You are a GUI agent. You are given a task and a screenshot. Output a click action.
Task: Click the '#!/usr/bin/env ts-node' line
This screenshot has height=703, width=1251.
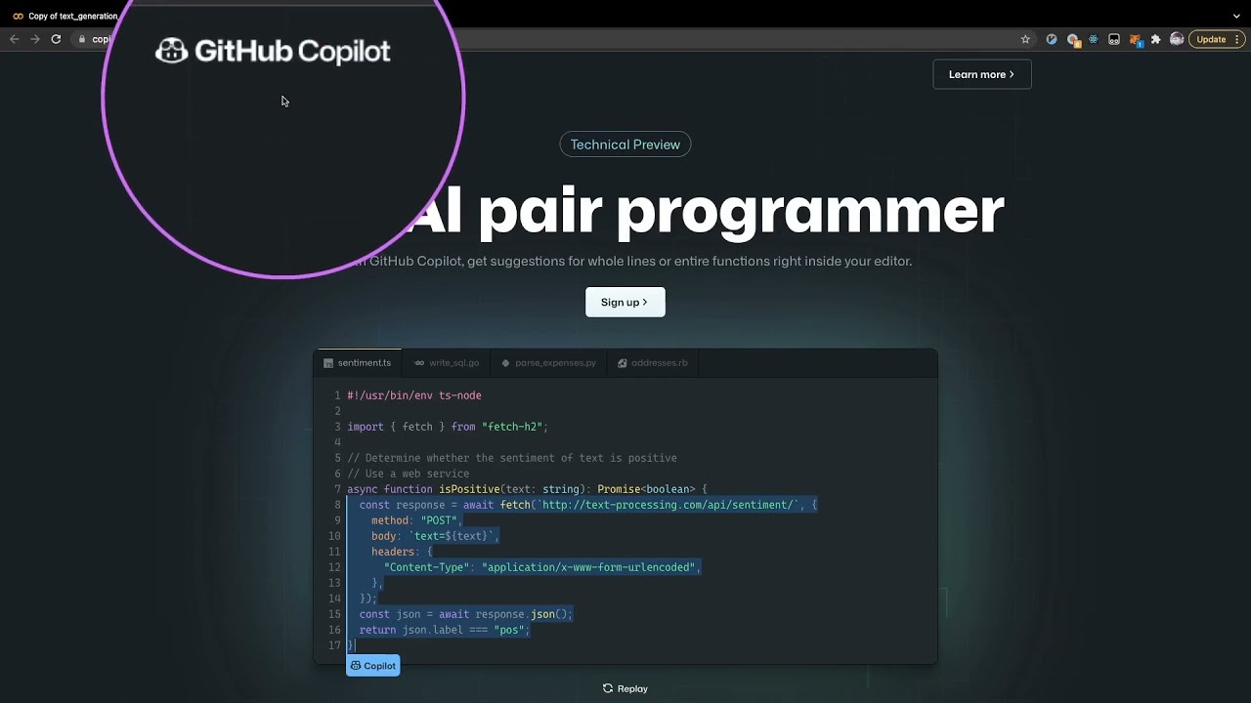click(x=414, y=395)
